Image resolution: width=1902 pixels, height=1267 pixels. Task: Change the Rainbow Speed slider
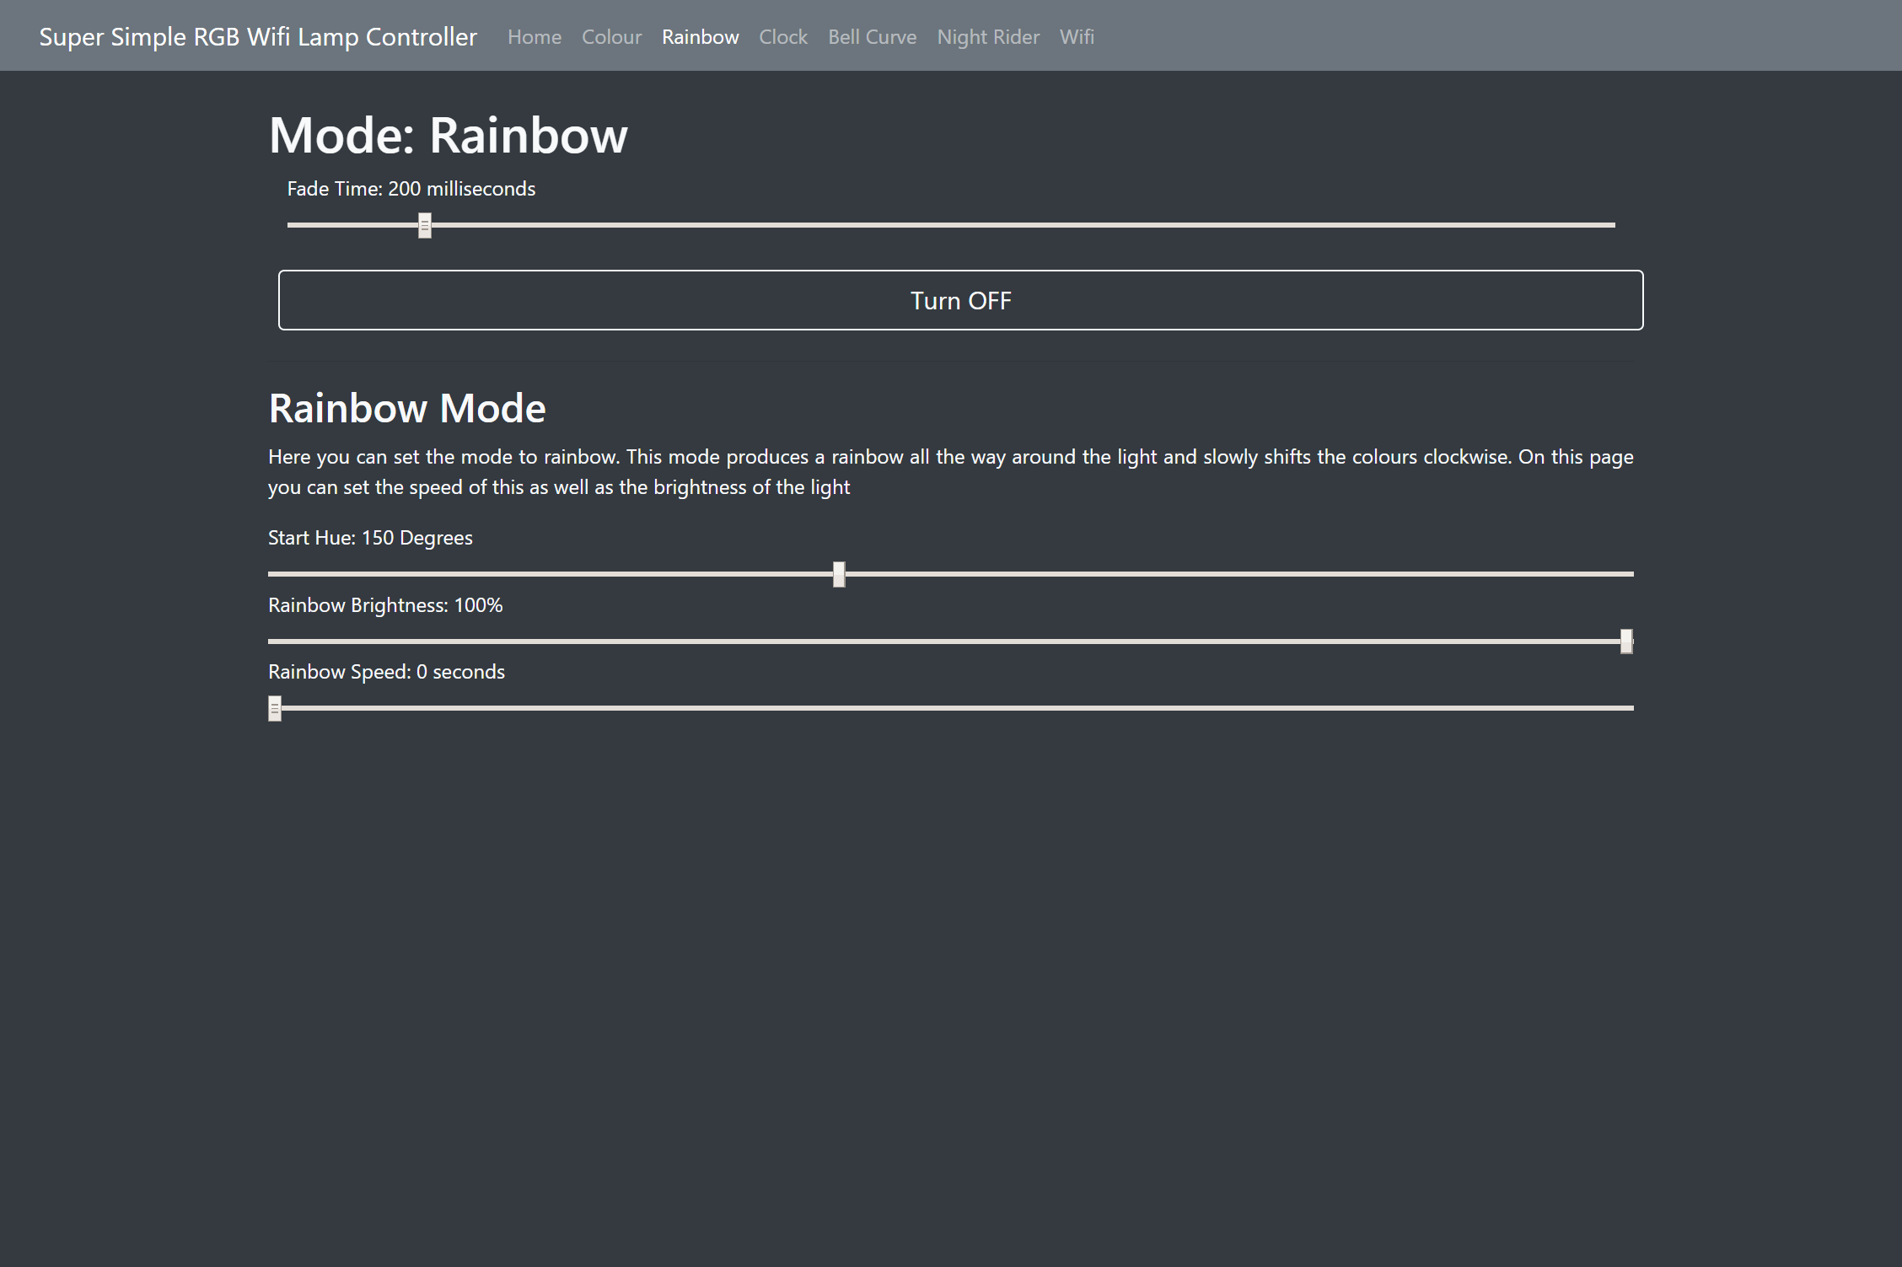tap(274, 709)
